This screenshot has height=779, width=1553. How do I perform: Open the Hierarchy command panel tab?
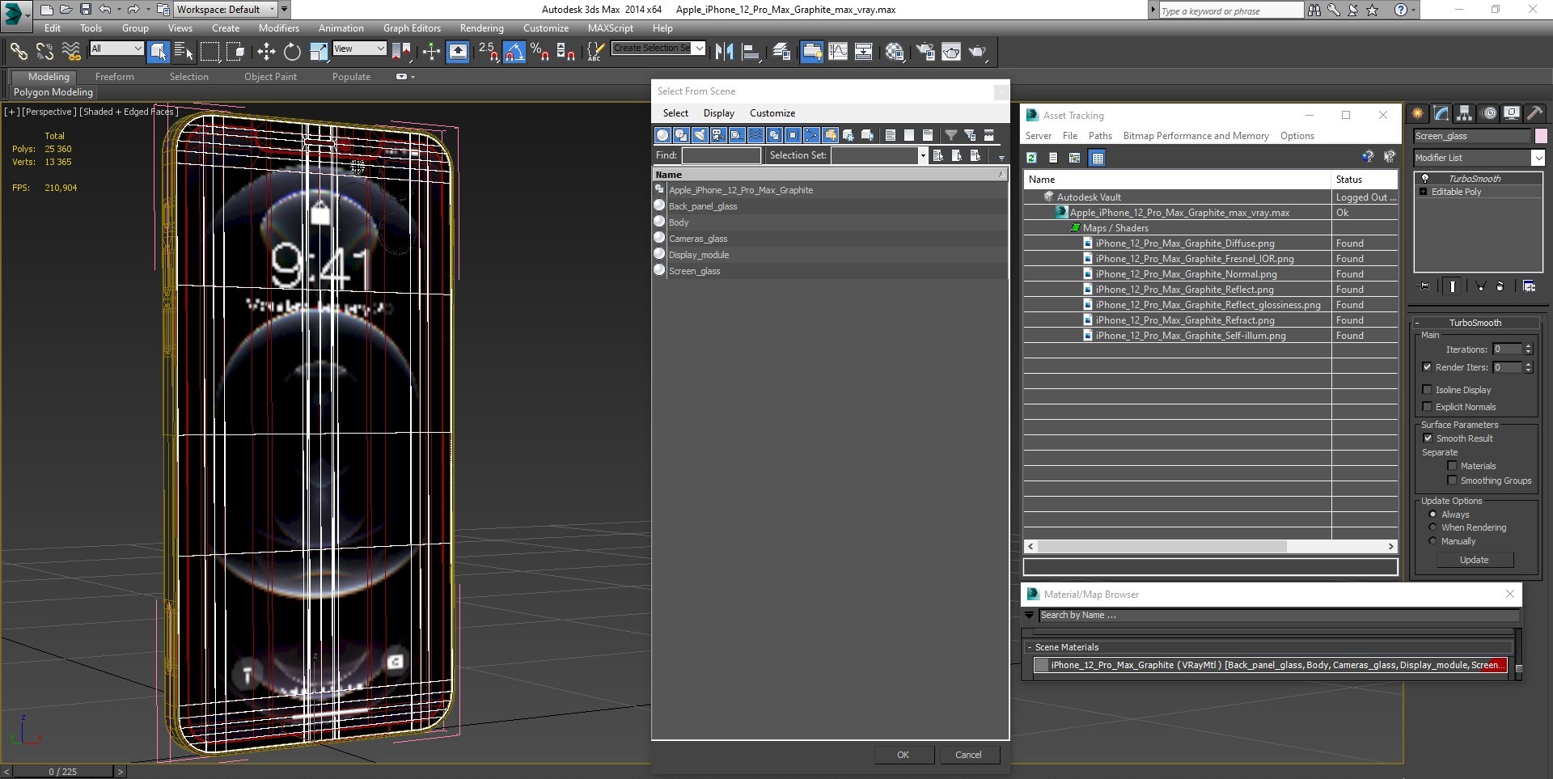click(x=1465, y=113)
